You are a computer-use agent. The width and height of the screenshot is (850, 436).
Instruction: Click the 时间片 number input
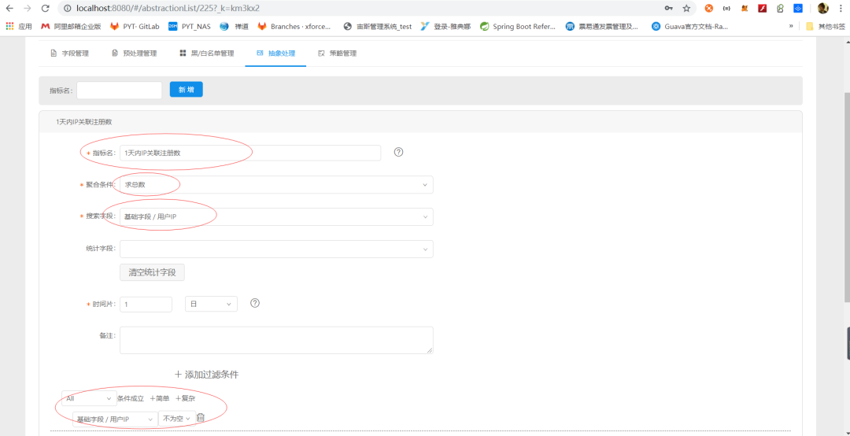(x=146, y=305)
